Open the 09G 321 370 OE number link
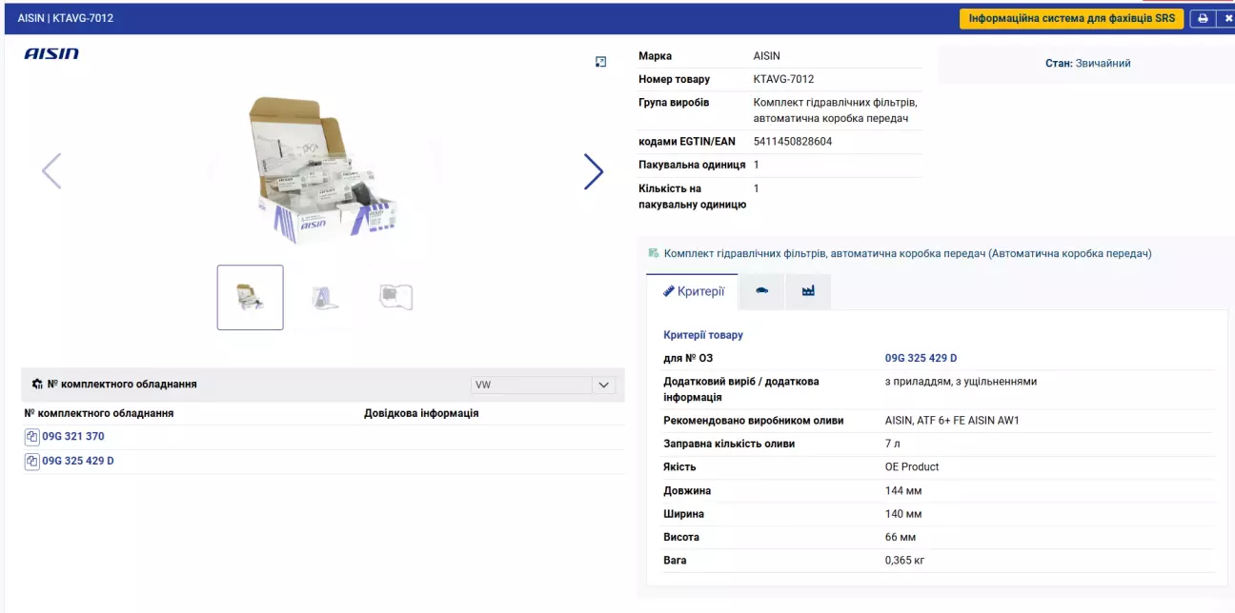 coord(73,437)
